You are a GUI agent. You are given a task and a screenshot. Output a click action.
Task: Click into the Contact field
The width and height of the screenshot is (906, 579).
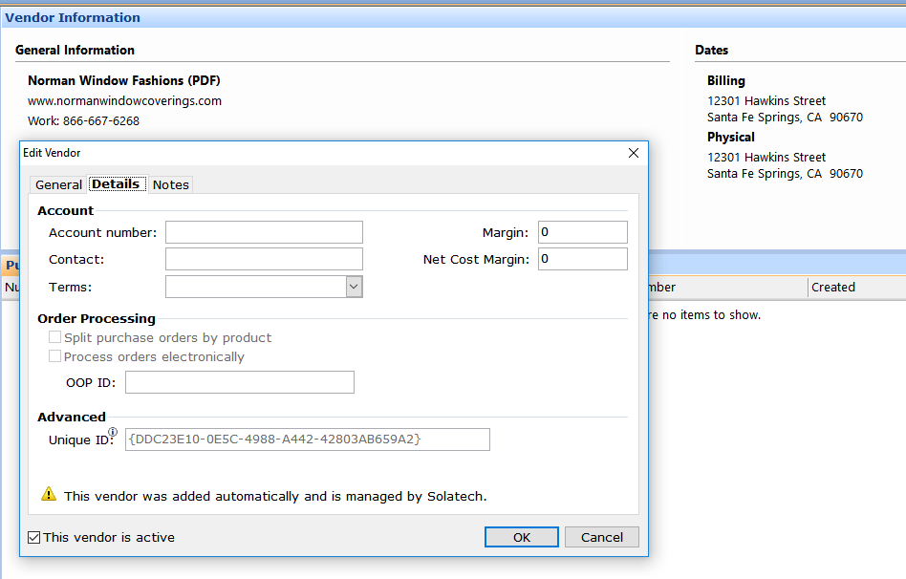point(264,259)
